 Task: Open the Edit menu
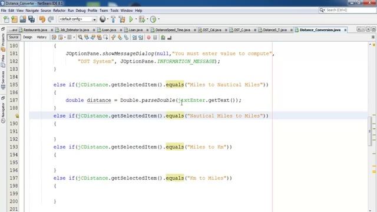11,11
